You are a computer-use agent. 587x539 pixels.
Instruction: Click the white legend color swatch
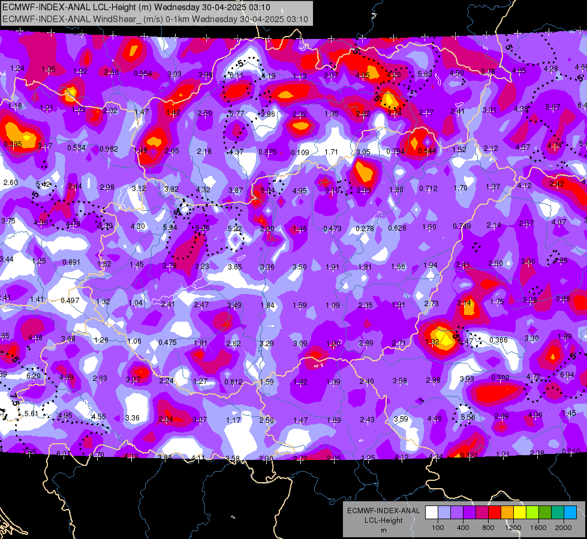coord(432,513)
